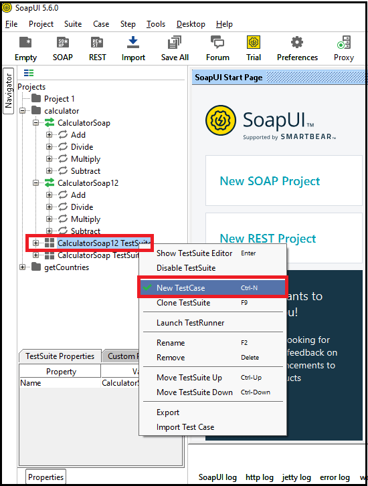Open the Project menu
368x486 pixels.
point(41,24)
